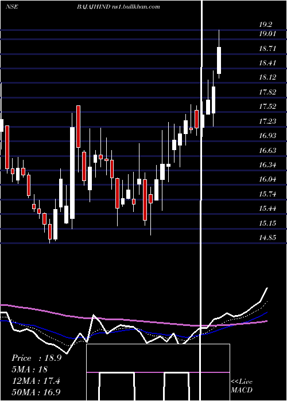The image size is (287, 401).
Task: Select the 16.63 price axis label
Action: (x=267, y=150)
